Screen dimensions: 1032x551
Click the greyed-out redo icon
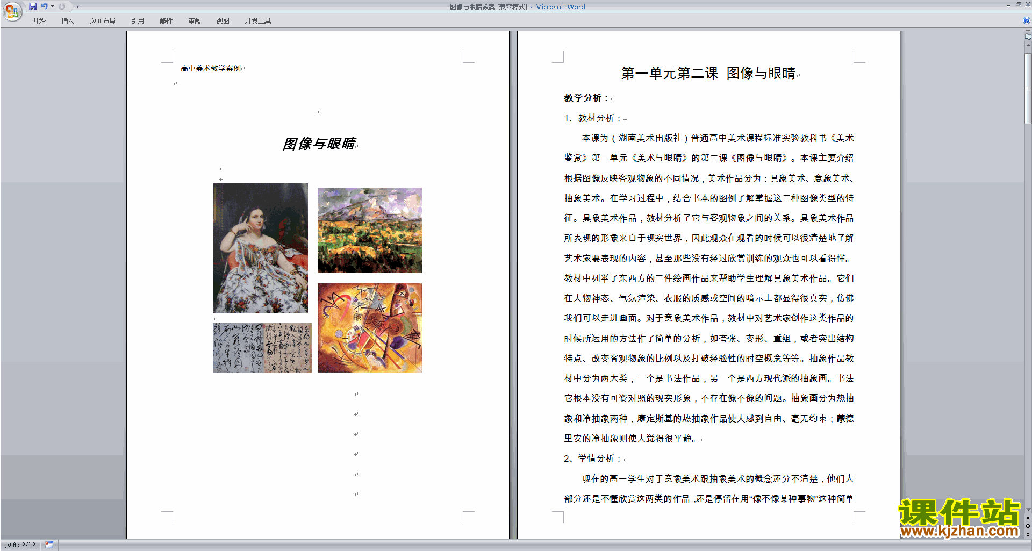[x=62, y=6]
